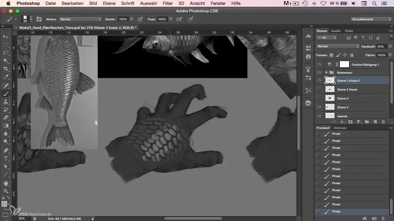Screen dimensions: 394x221
Task: Open the layer Deckkraft dropdown arrow
Action: coord(390,46)
